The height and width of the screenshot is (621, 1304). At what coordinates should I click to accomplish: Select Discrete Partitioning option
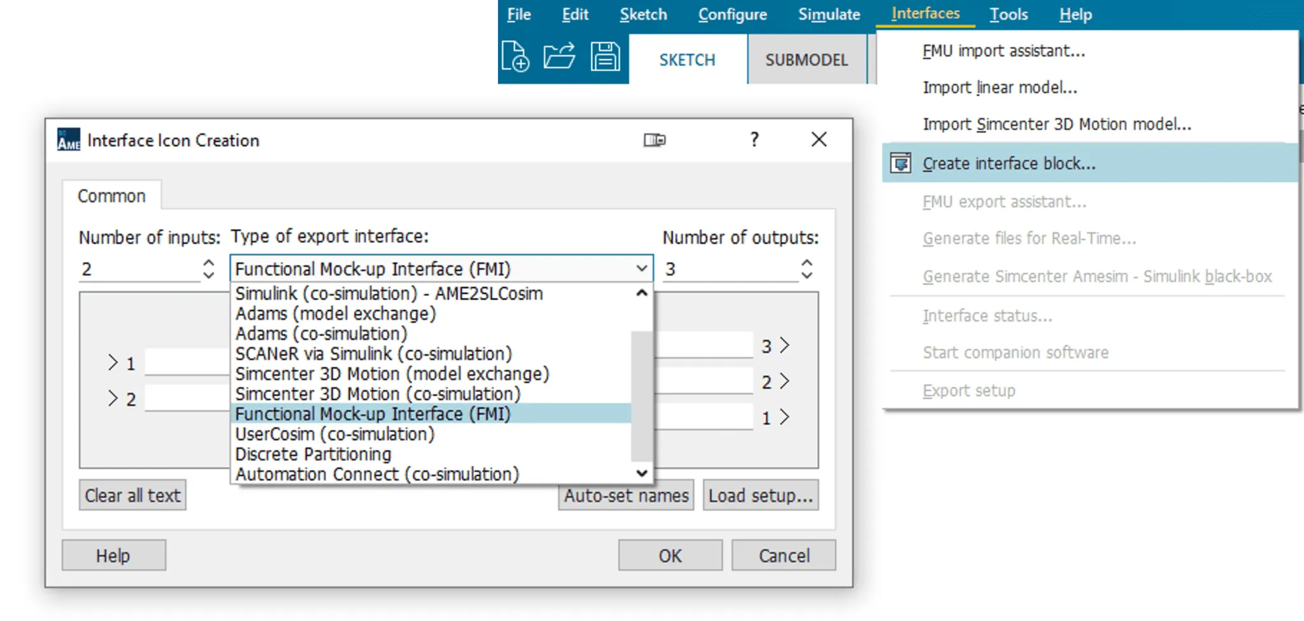(431, 454)
